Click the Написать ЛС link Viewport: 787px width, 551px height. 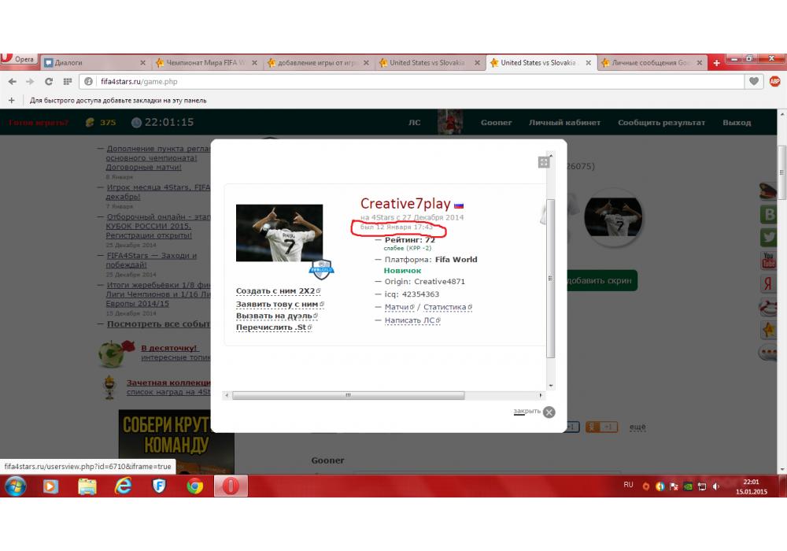pos(412,320)
